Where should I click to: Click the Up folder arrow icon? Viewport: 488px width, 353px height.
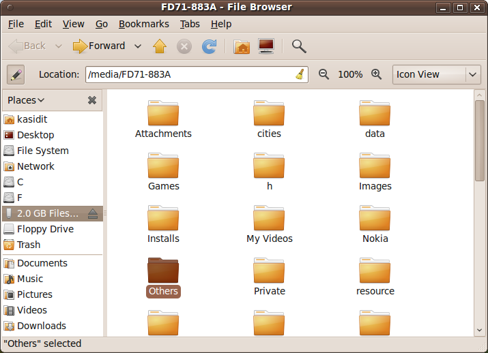(x=159, y=46)
